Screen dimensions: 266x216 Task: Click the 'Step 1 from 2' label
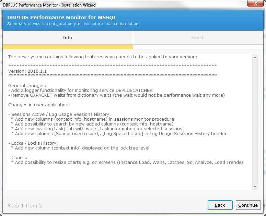25,206
